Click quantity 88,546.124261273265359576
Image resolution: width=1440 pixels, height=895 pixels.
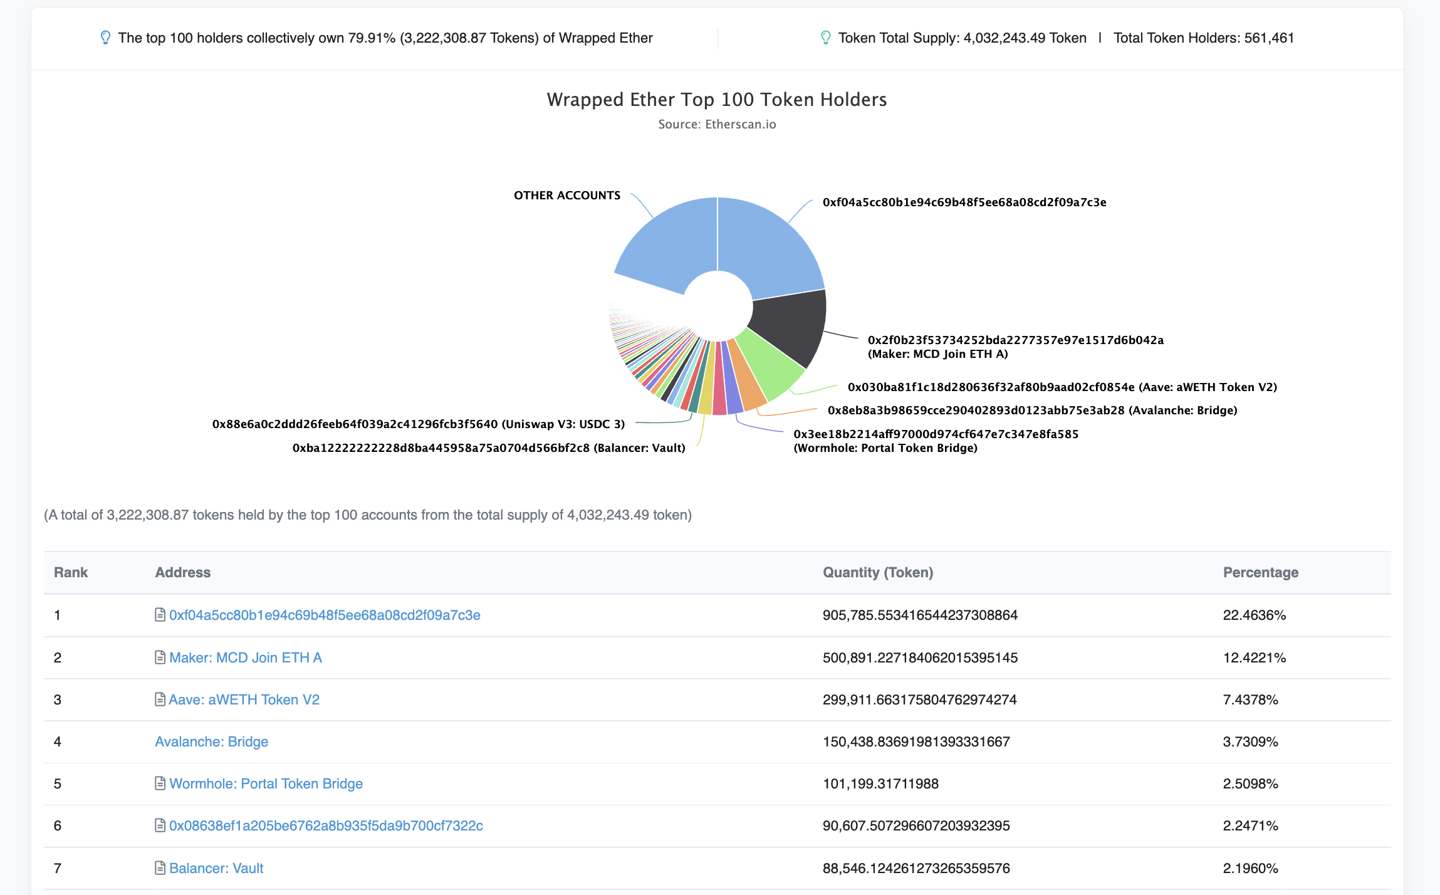916,868
